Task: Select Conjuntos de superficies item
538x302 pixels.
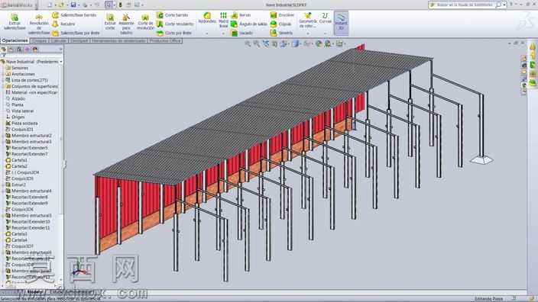Action: tap(31, 86)
